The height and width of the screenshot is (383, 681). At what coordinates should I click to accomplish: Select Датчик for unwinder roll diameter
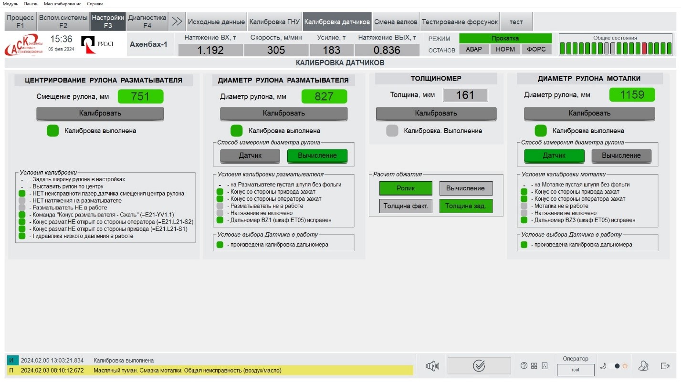point(250,155)
